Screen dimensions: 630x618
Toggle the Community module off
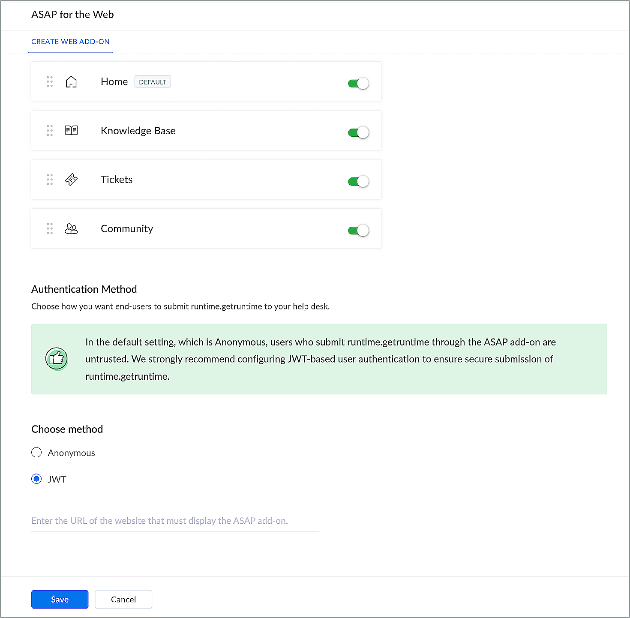point(358,231)
